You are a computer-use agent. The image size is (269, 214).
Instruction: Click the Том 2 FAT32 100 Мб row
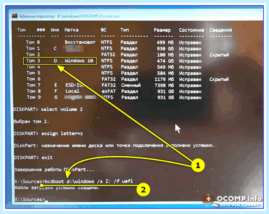127,55
